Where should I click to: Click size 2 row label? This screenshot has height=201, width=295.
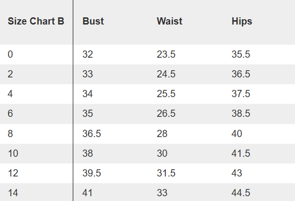coord(10,74)
